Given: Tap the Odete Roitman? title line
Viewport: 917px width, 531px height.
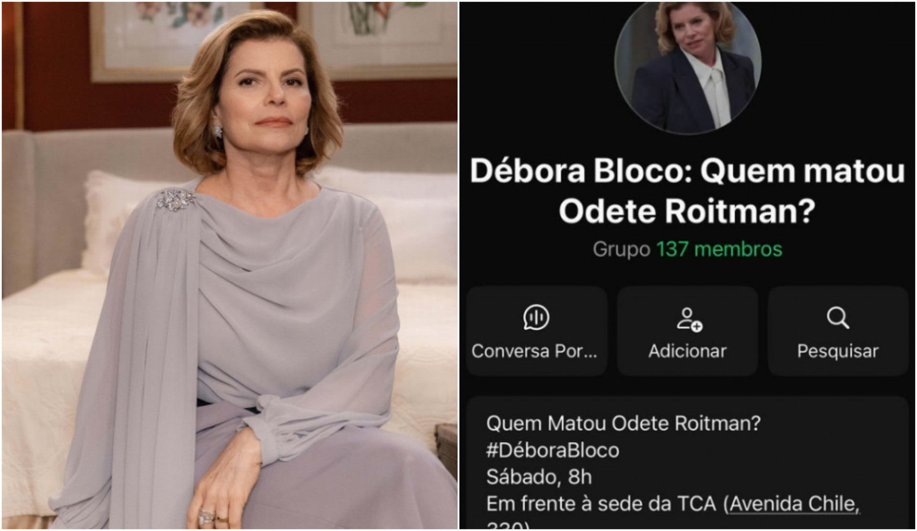Looking at the screenshot, I should [x=686, y=211].
